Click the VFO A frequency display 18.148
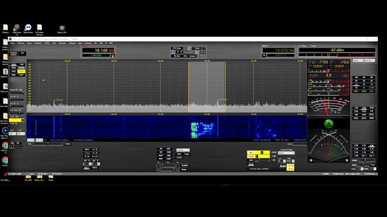 (x=99, y=50)
